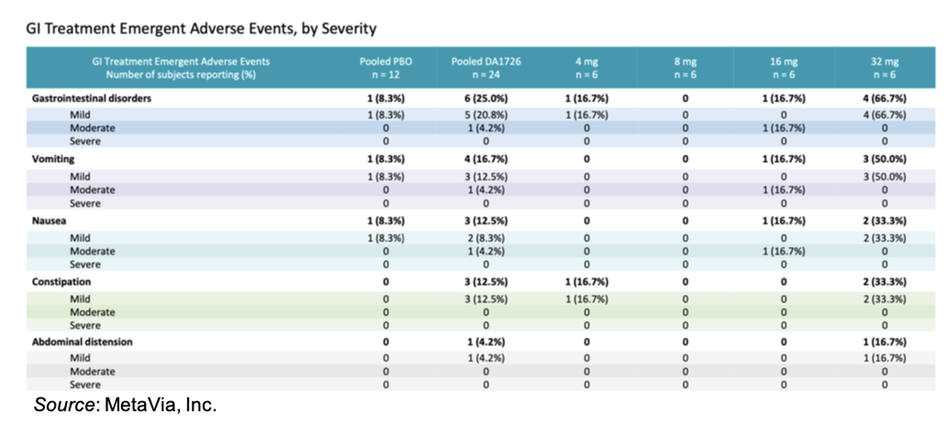Select the Constipation row label
Image resolution: width=949 pixels, height=423 pixels.
(61, 282)
